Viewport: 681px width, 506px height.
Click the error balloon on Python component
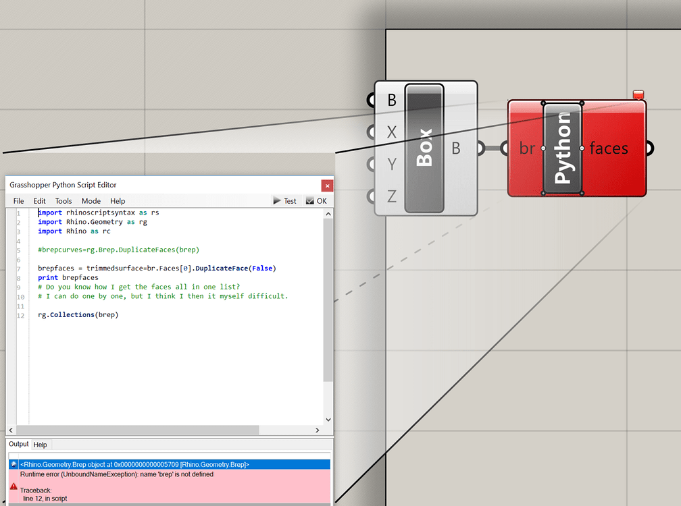(638, 94)
